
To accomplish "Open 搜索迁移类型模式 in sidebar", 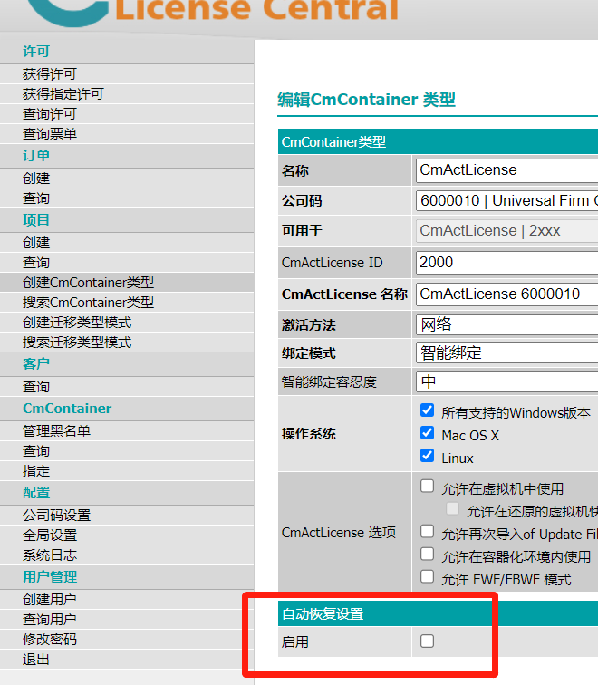I will point(77,342).
